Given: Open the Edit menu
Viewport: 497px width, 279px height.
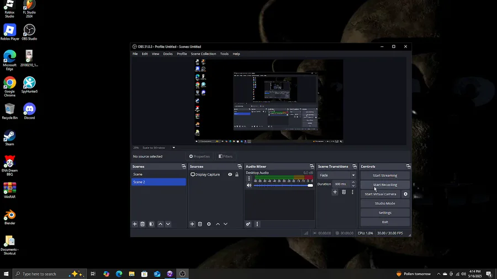Looking at the screenshot, I should (145, 54).
